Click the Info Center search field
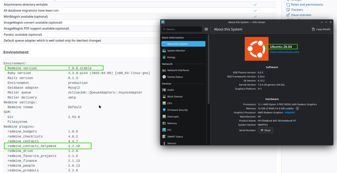This screenshot has height=173, width=337. click(x=182, y=29)
